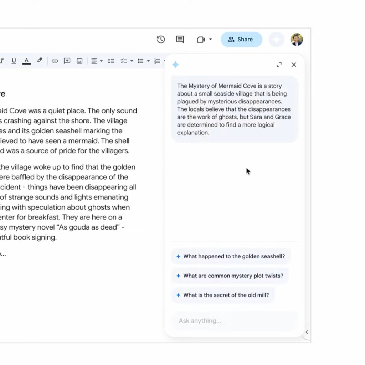
Task: Open the comments panel icon
Action: click(x=180, y=40)
